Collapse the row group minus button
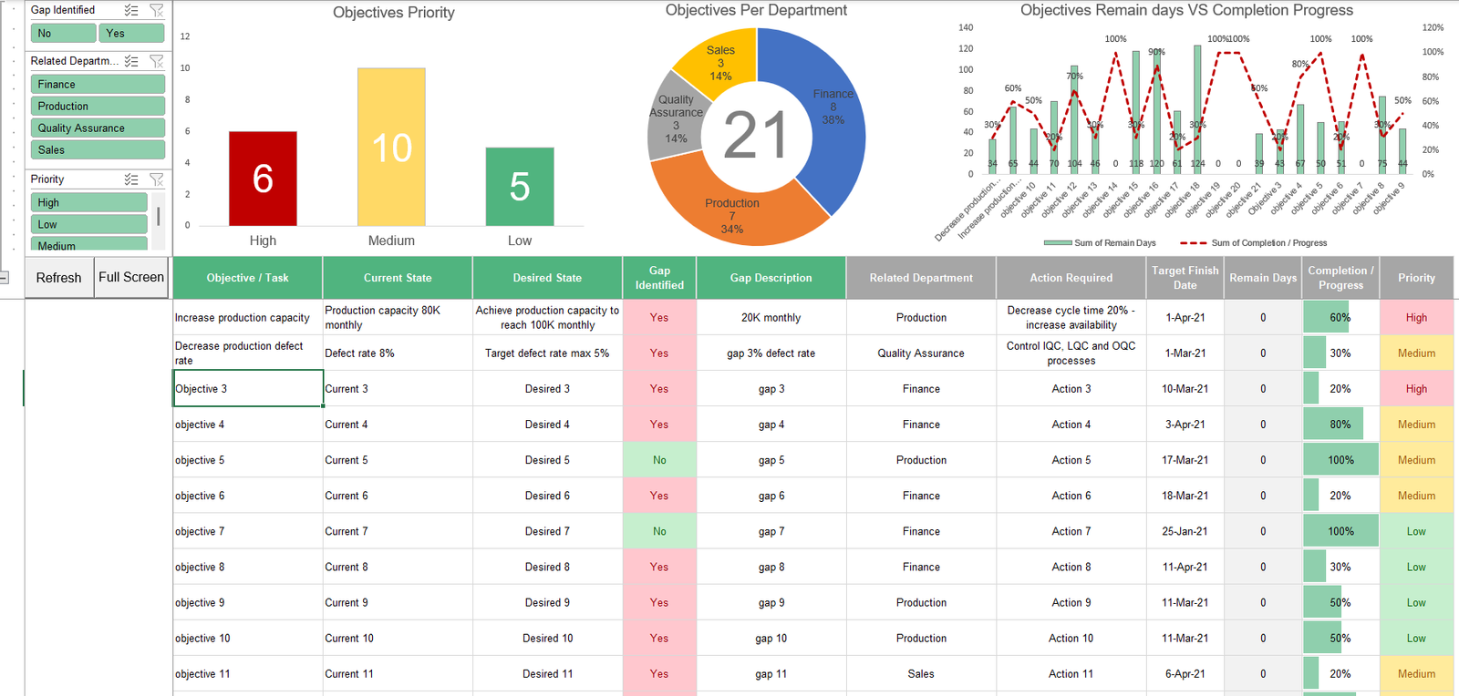 (4, 278)
